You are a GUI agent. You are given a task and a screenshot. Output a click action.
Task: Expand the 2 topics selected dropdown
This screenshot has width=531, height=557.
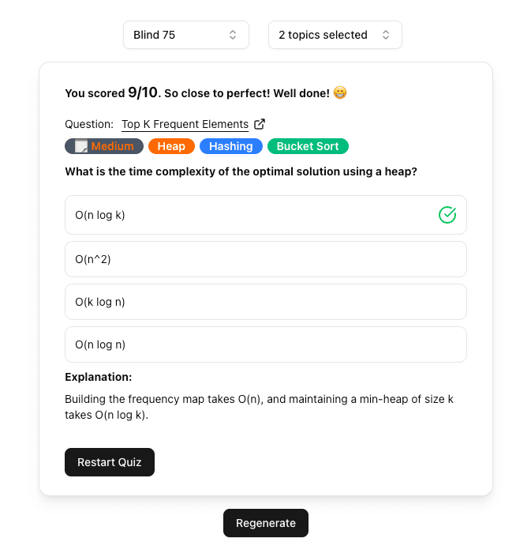(335, 35)
